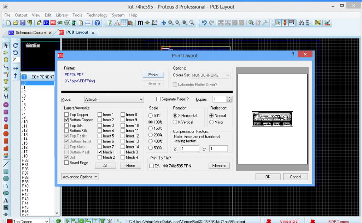Click the X compensation factor input field

[190, 149]
